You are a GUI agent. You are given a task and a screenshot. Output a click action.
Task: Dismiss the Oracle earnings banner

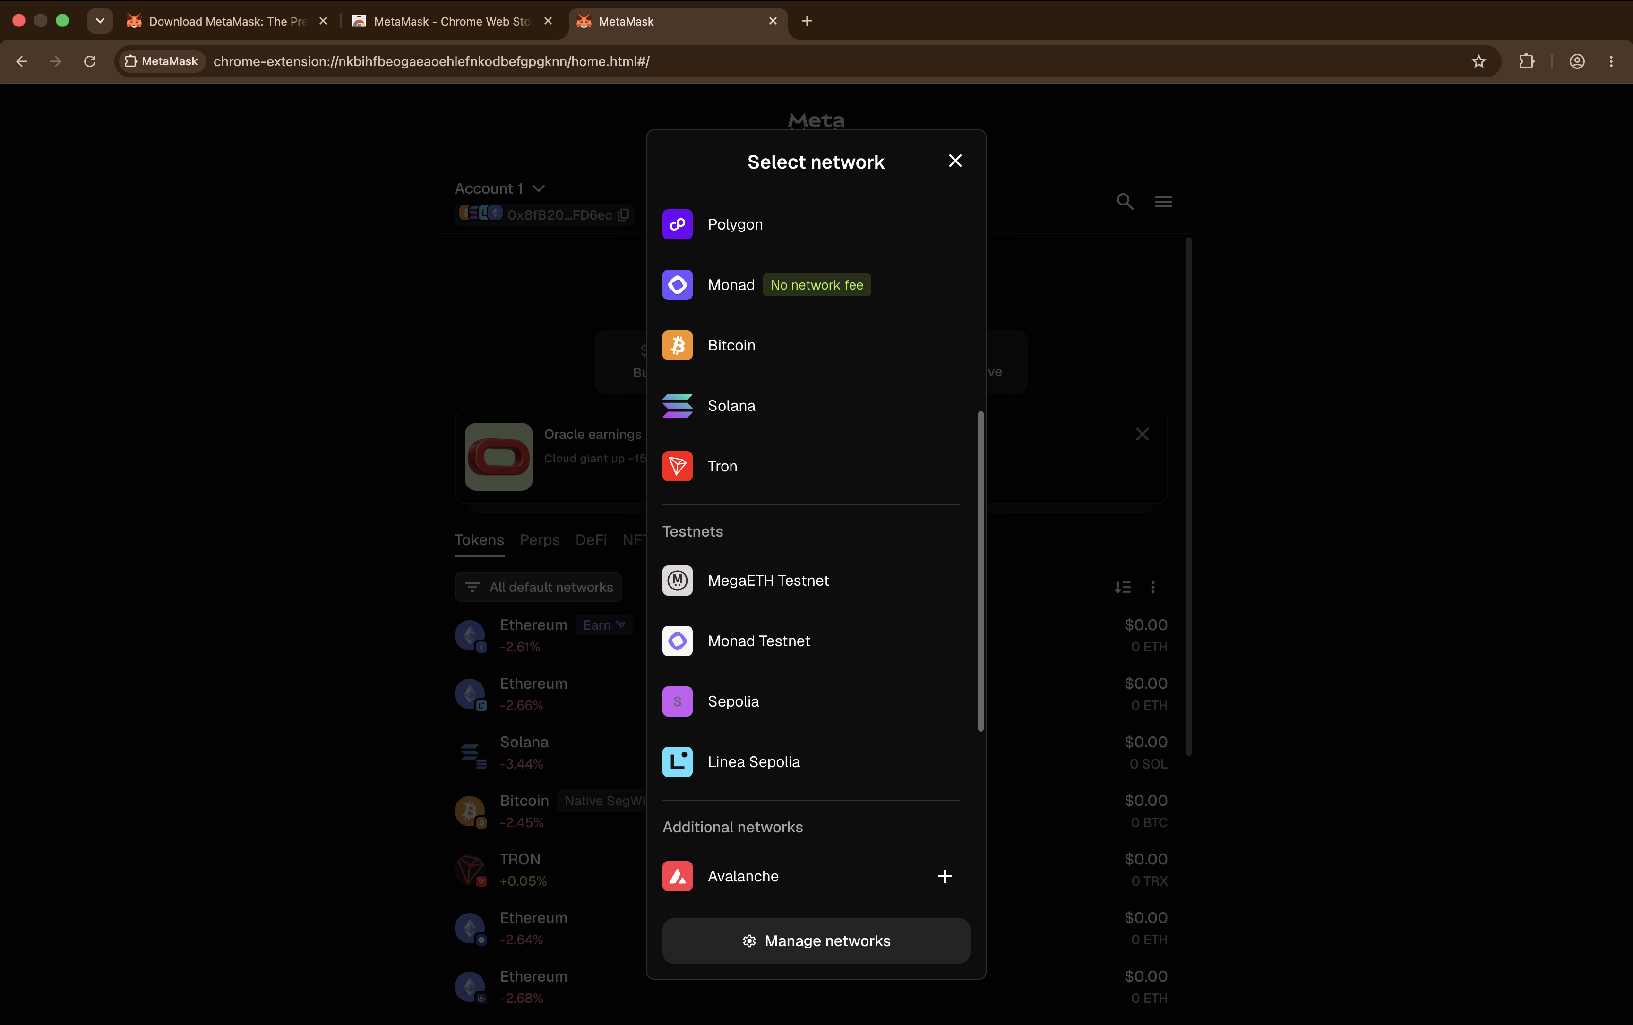[x=1142, y=434]
